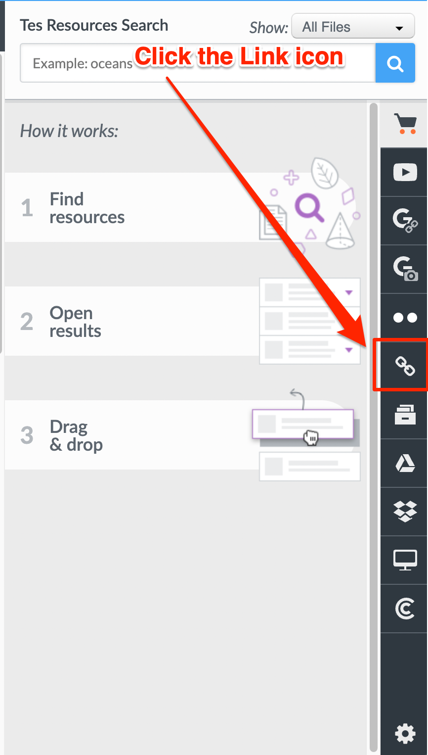428x755 pixels.
Task: Open the file drawer resources icon
Action: point(405,415)
